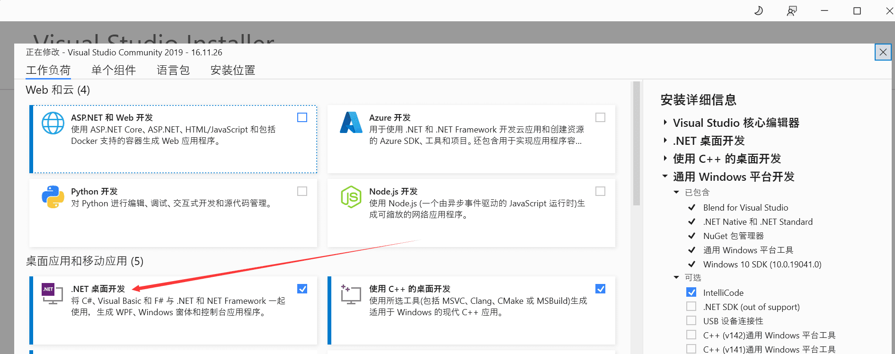Minimize the Visual Studio Installer window
Image resolution: width=895 pixels, height=354 pixels.
click(x=824, y=10)
